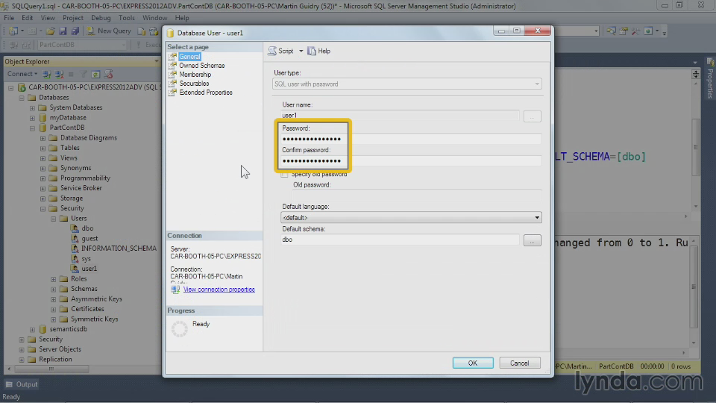Open the Properties side panel tab

click(711, 78)
